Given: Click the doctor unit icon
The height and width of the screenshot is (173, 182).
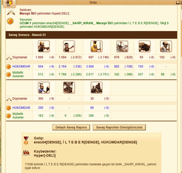Looking at the screenshot, I should 166,46.
